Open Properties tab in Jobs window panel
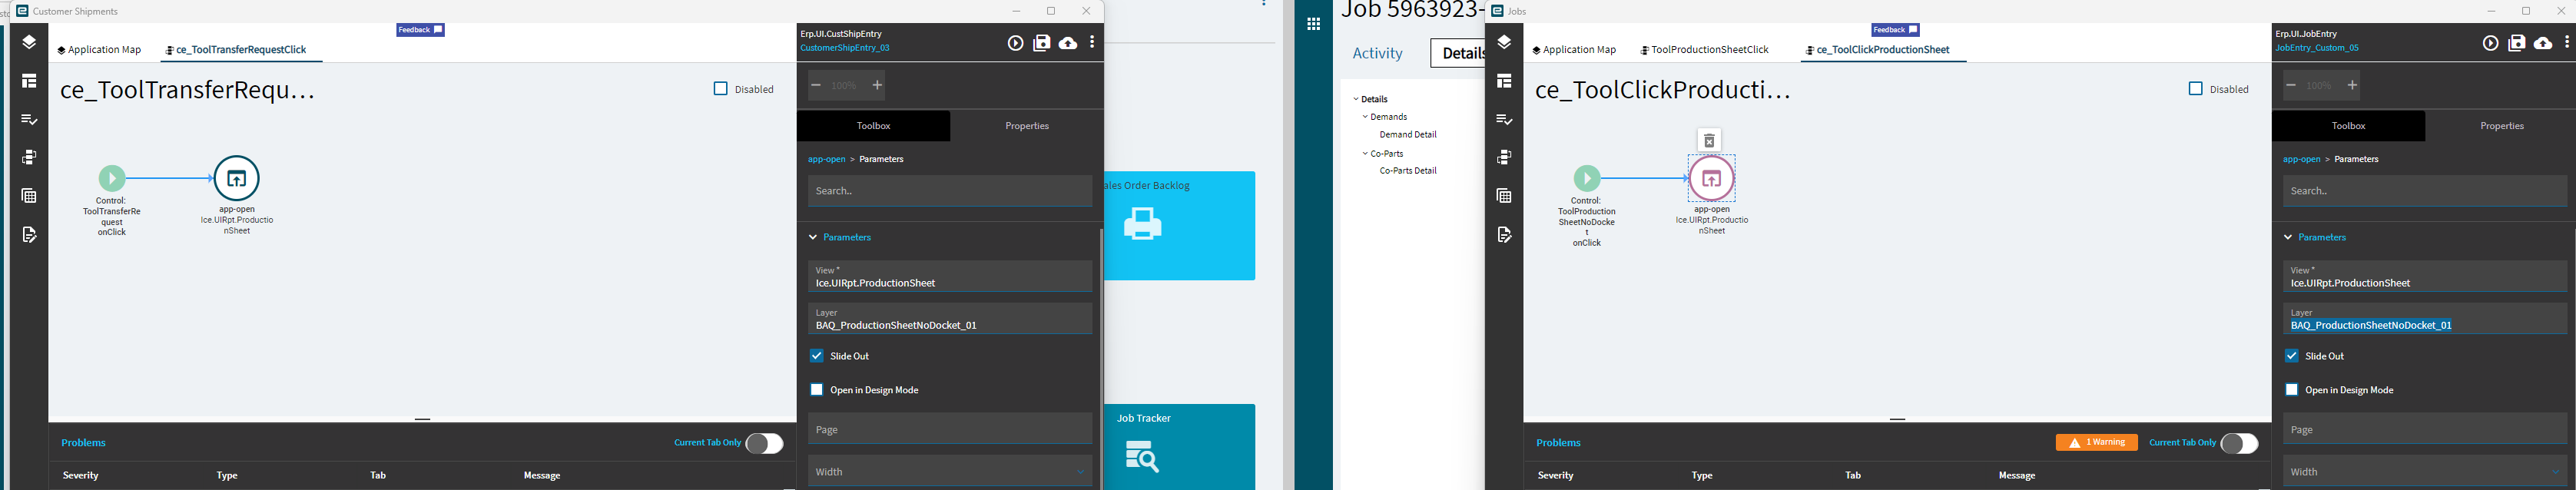Viewport: 2576px width, 490px height. 2502,126
